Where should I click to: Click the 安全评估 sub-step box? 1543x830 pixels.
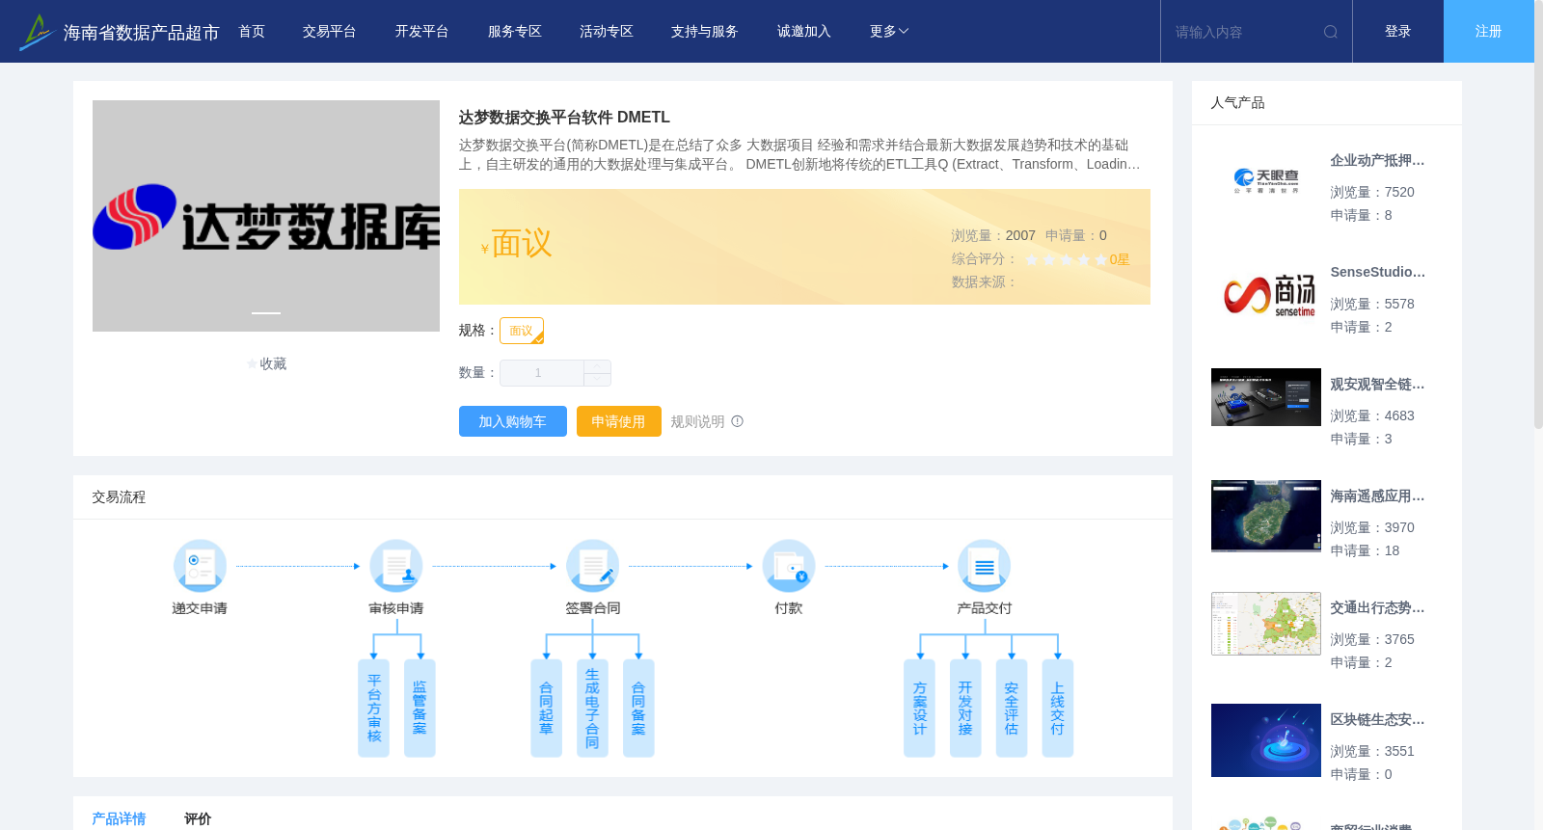[1012, 709]
